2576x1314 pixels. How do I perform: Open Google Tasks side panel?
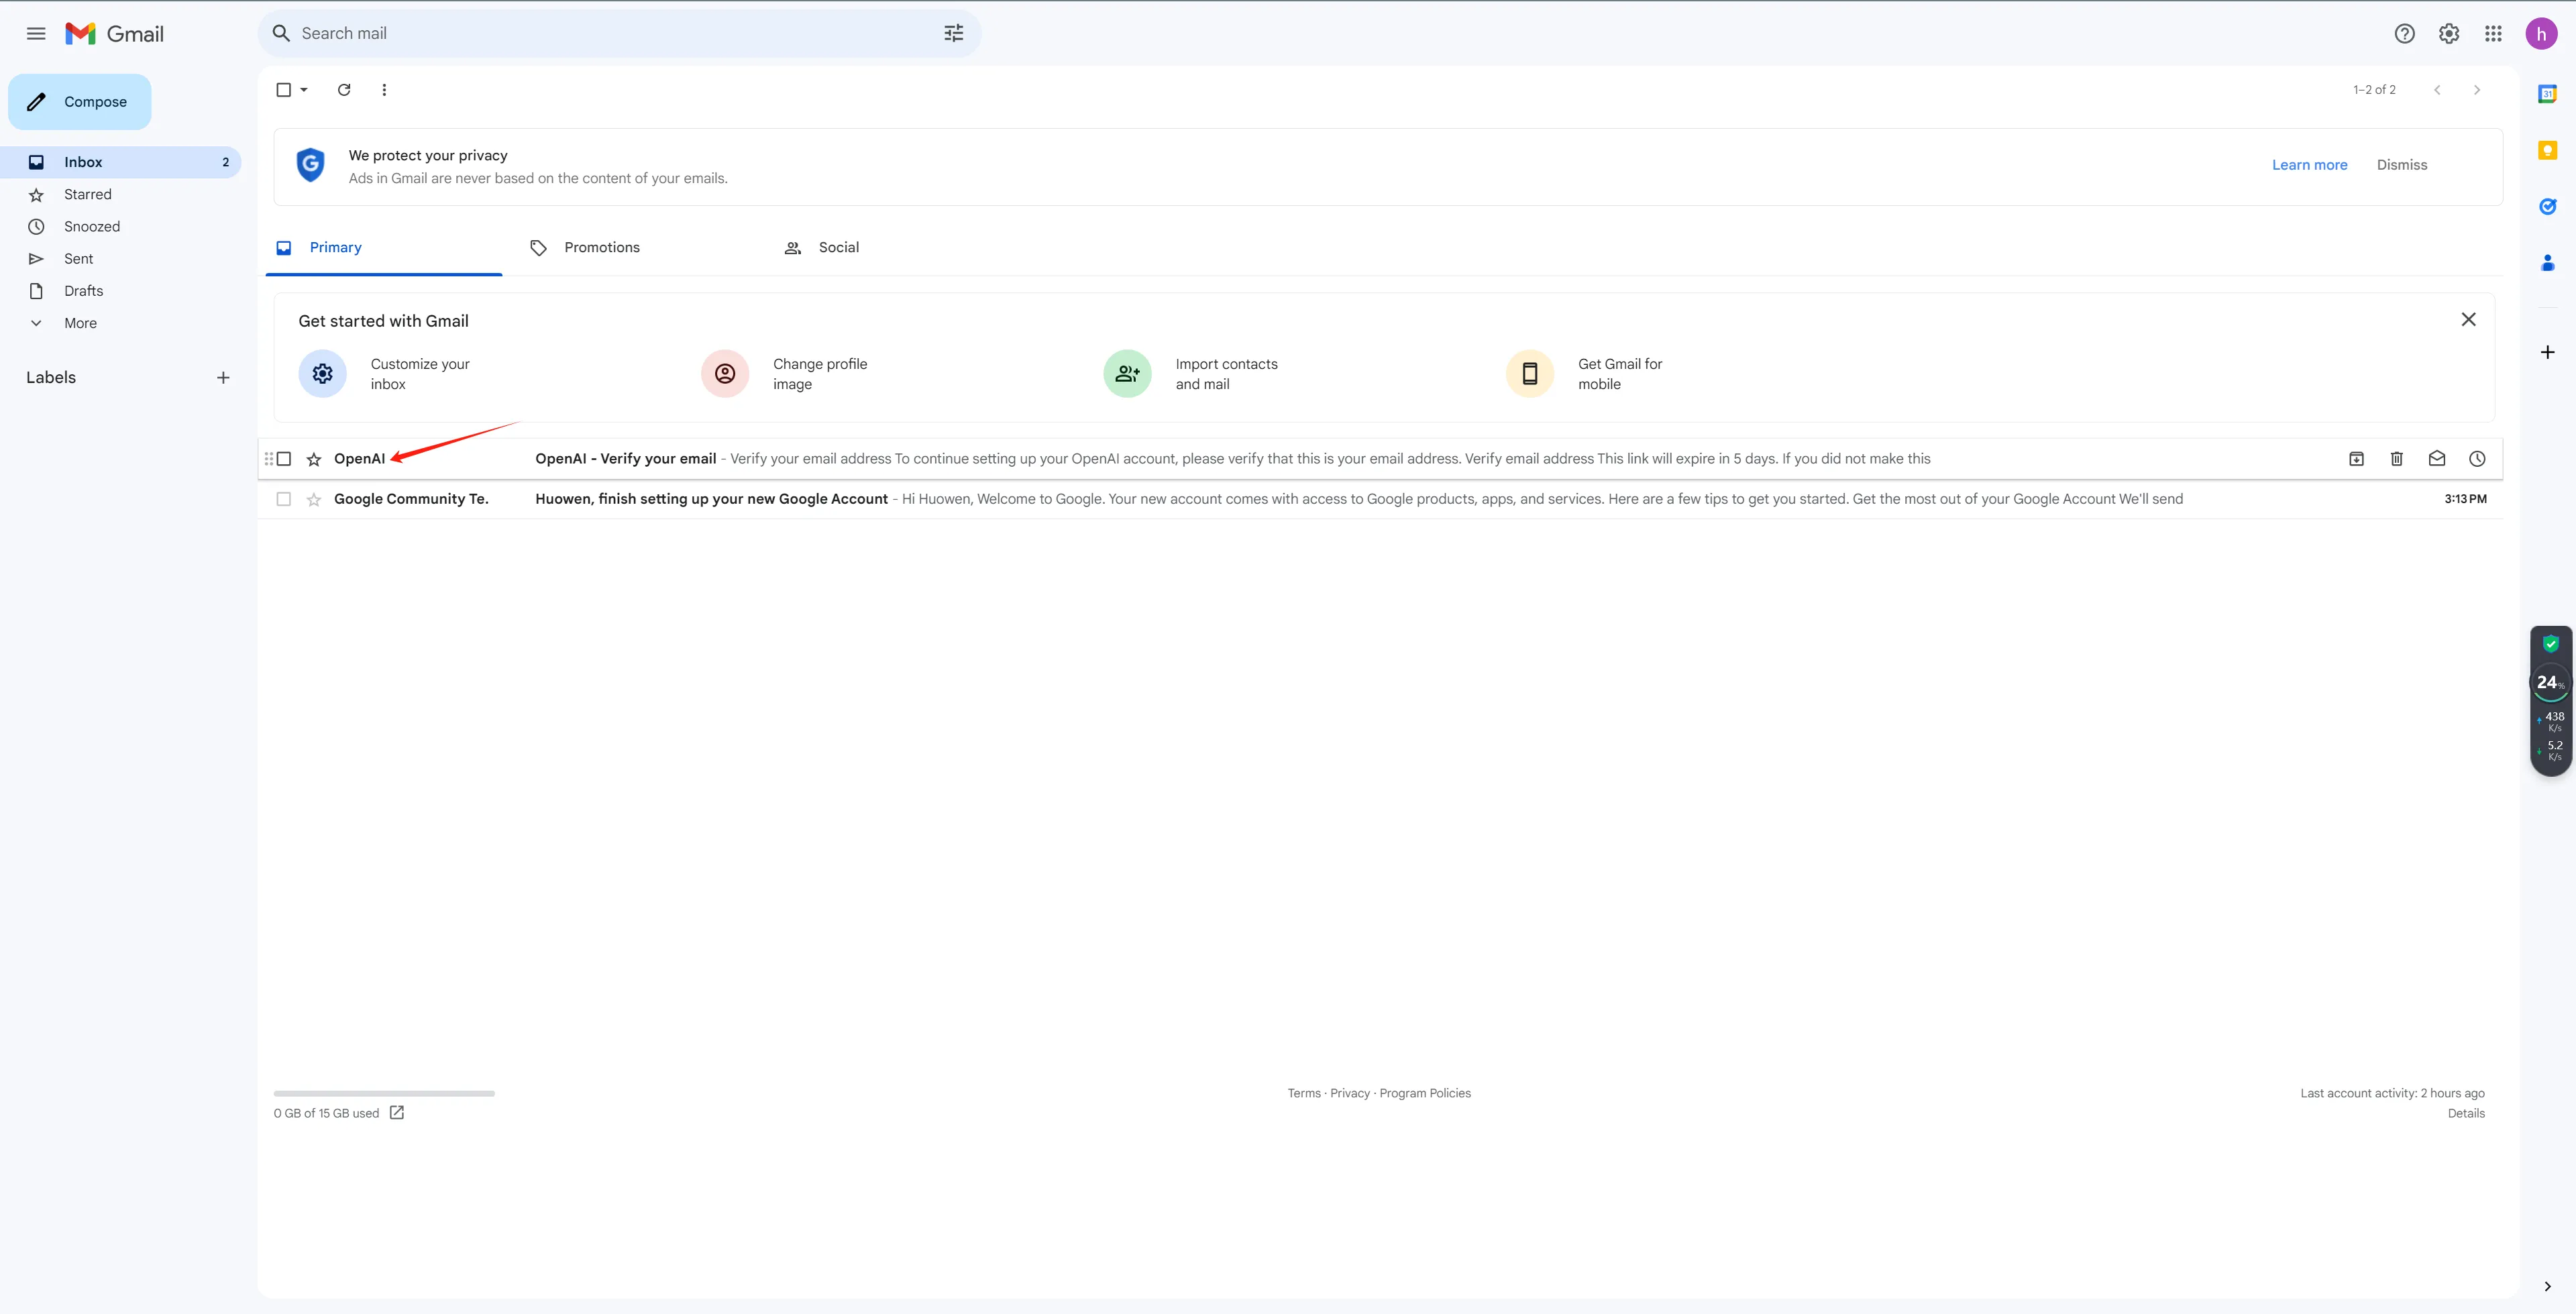click(2547, 206)
